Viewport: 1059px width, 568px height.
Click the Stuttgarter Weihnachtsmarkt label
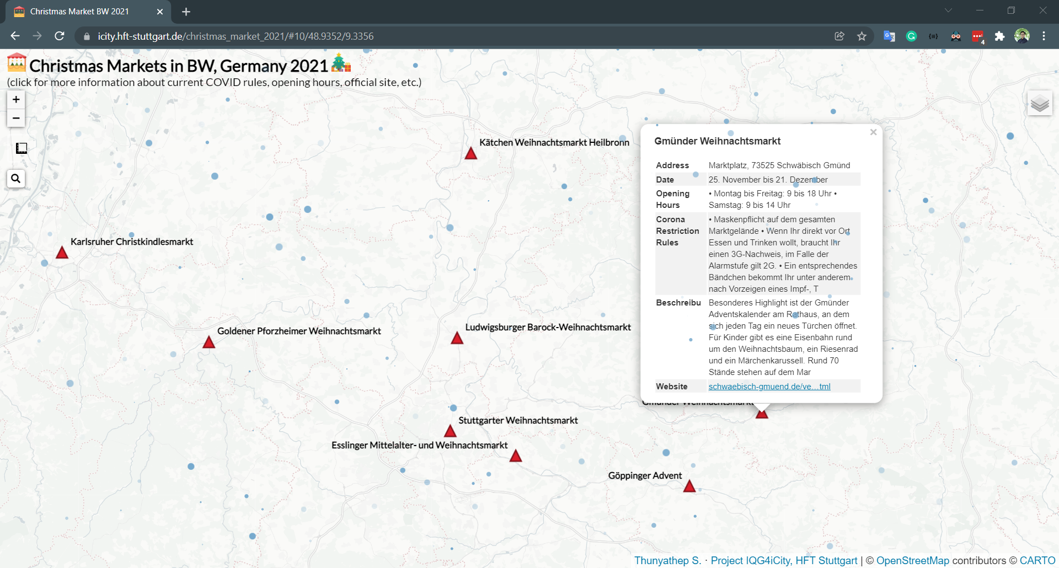pos(518,420)
